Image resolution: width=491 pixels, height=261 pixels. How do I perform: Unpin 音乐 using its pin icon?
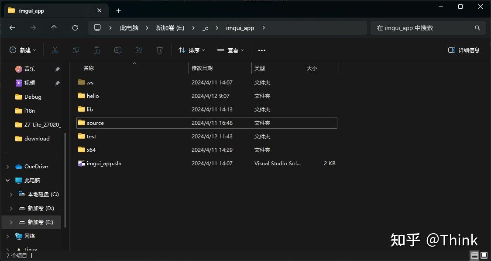(x=58, y=69)
